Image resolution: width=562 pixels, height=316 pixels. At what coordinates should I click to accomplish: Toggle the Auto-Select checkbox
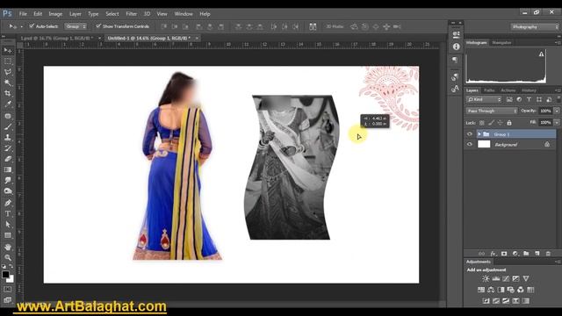[x=32, y=26]
